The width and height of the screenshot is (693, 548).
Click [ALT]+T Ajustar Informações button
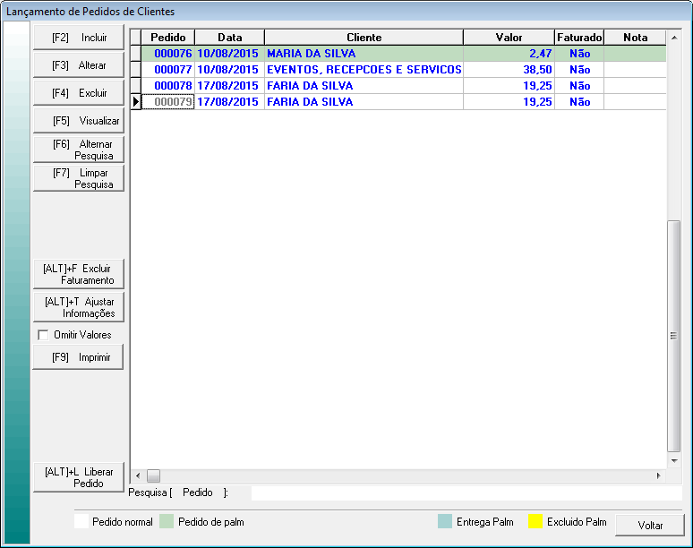click(79, 307)
